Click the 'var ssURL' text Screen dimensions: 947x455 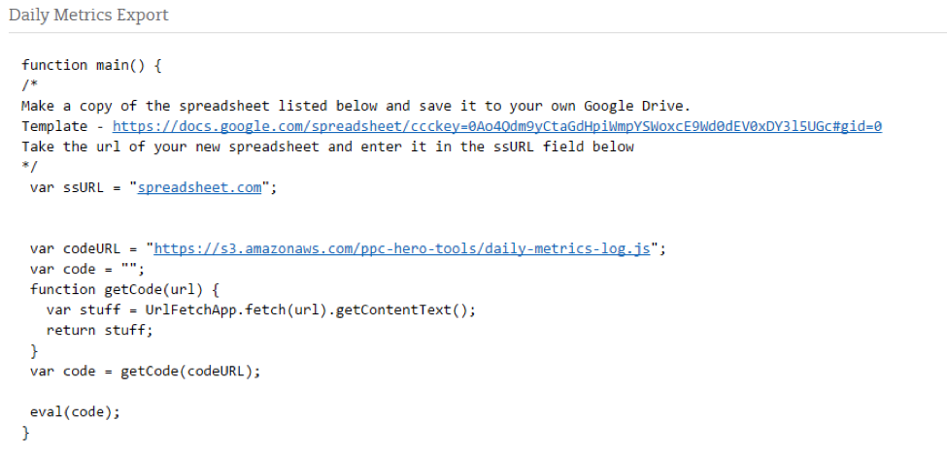click(x=67, y=187)
